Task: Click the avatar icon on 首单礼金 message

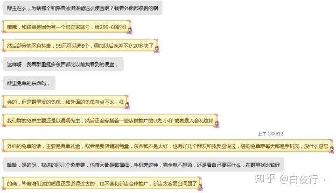Action: tap(332, 150)
